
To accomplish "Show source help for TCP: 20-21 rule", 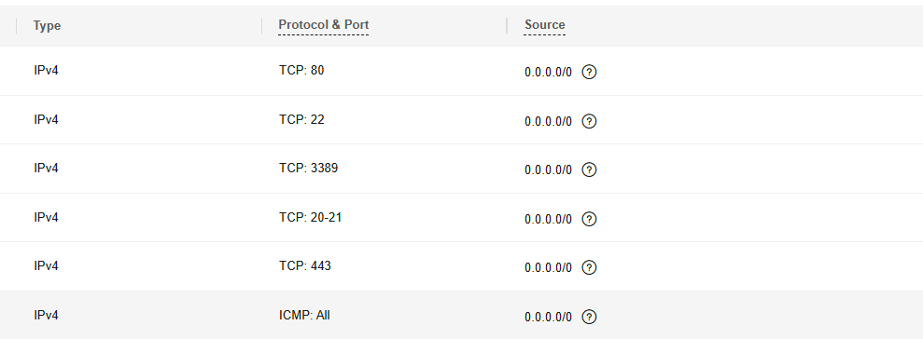I will (x=589, y=219).
